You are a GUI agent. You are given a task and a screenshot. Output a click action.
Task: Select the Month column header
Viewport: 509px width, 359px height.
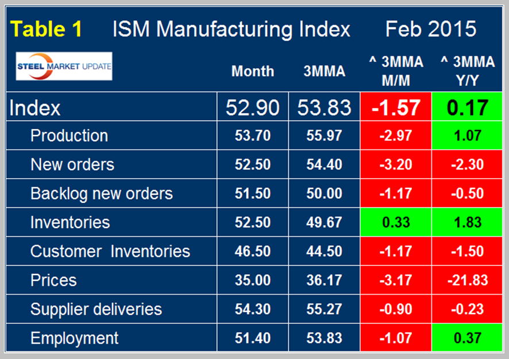[253, 72]
